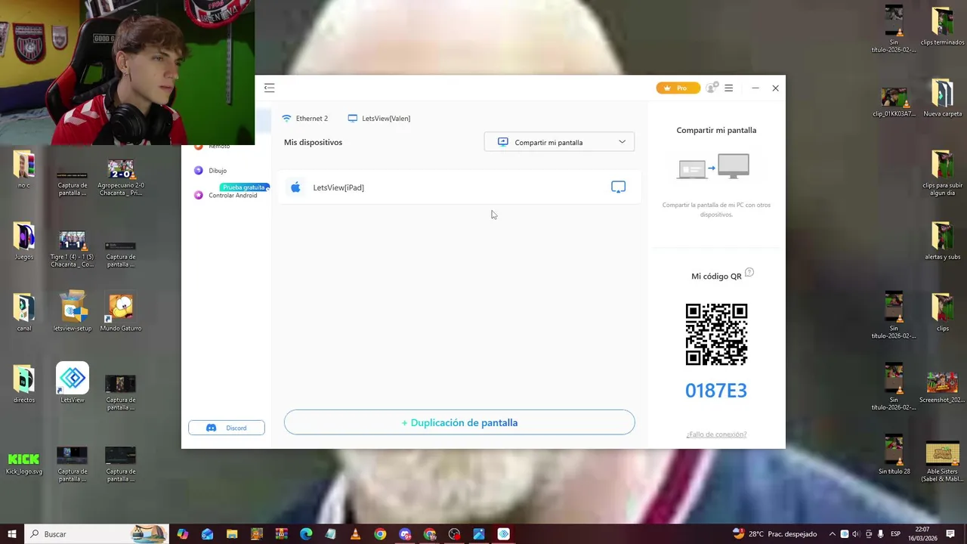The image size is (967, 544).
Task: Select the LetsView[iPad] device row
Action: coord(459,187)
